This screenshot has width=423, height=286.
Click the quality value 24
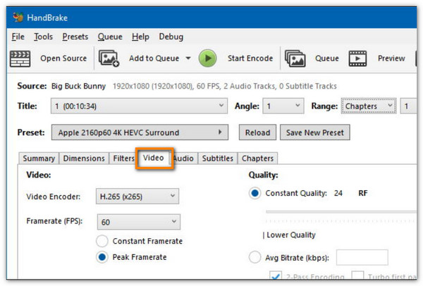click(x=338, y=193)
